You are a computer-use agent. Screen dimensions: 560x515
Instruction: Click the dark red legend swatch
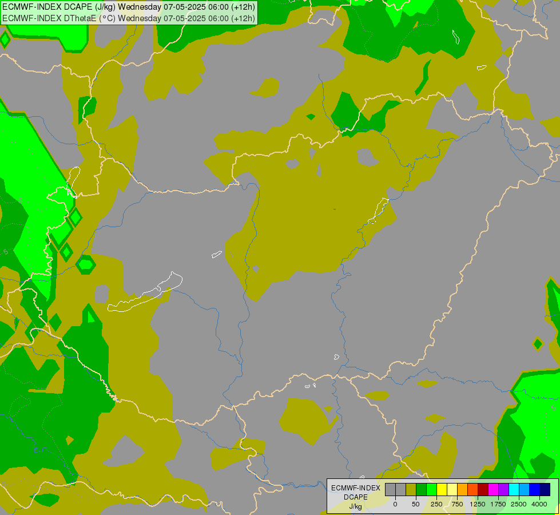click(x=483, y=489)
